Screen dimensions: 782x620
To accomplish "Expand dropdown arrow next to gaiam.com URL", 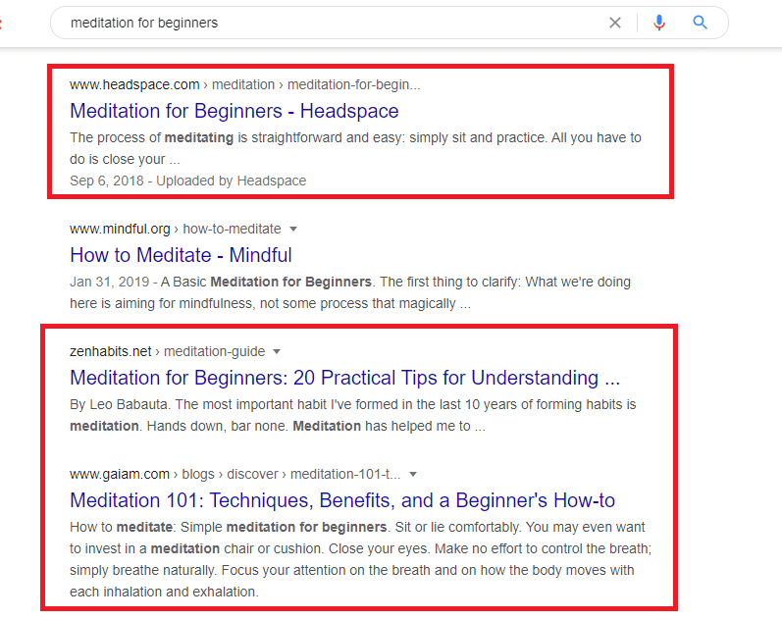I will tap(413, 474).
